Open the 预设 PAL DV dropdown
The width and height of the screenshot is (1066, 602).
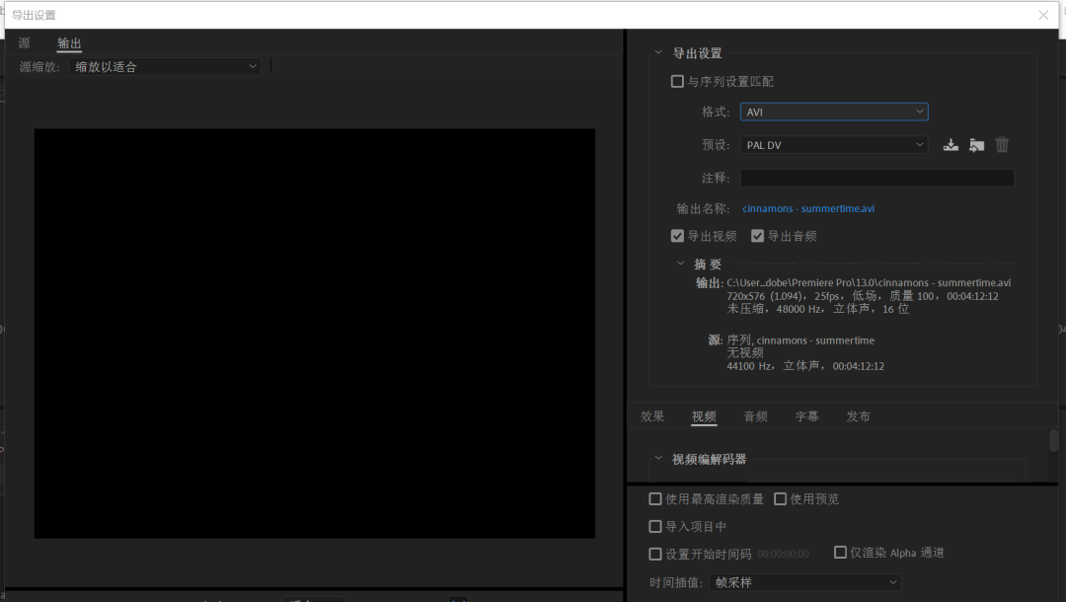tap(834, 145)
